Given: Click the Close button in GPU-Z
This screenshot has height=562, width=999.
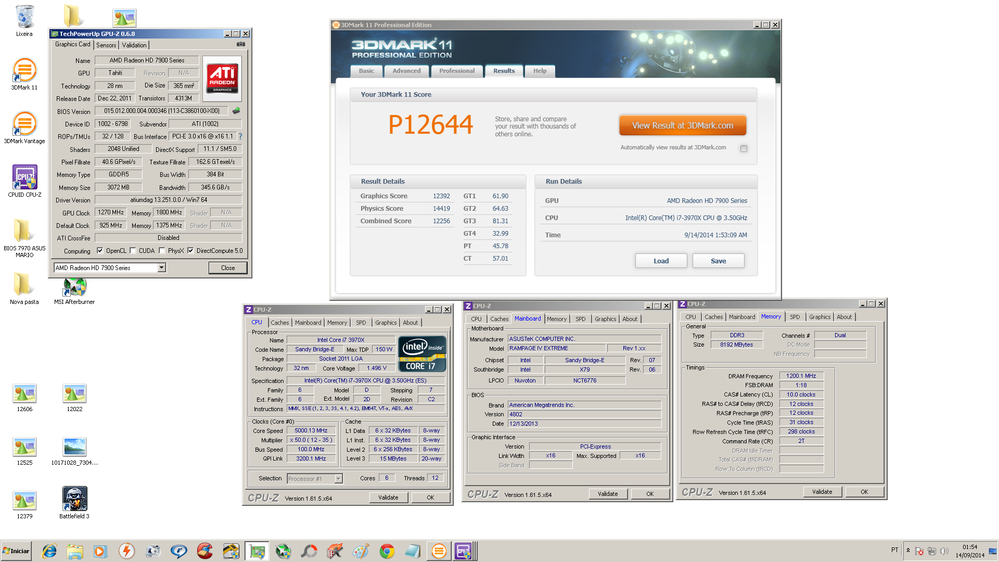Looking at the screenshot, I should pos(228,267).
